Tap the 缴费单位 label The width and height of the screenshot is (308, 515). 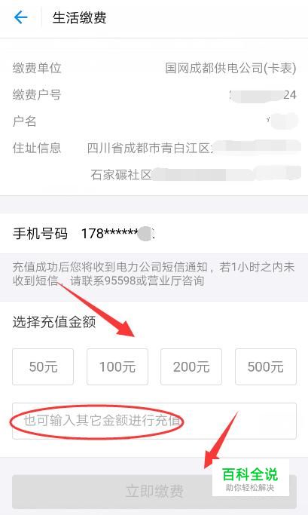37,68
